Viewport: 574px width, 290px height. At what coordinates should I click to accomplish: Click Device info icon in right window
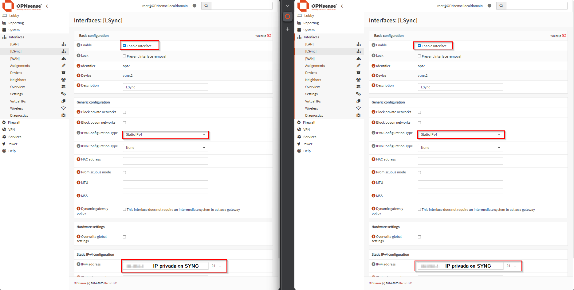coord(373,75)
